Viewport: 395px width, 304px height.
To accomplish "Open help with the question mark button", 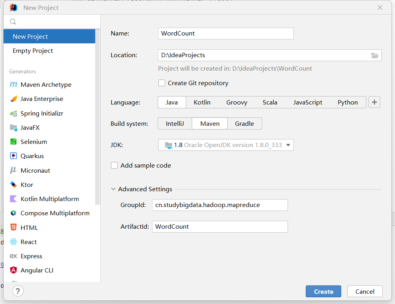I will 18,291.
